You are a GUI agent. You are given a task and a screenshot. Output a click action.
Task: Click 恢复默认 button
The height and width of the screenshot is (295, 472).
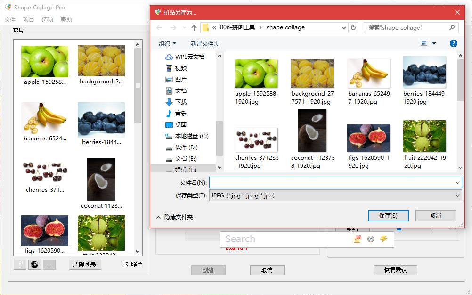[395, 270]
